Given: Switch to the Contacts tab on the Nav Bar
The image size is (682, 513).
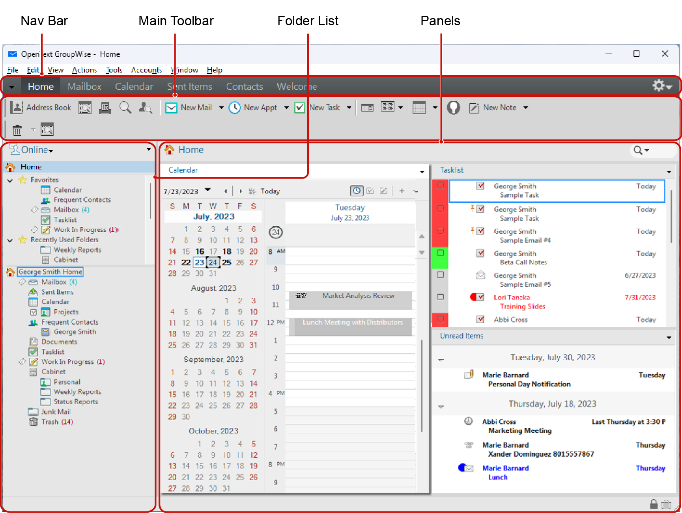Looking at the screenshot, I should (245, 86).
